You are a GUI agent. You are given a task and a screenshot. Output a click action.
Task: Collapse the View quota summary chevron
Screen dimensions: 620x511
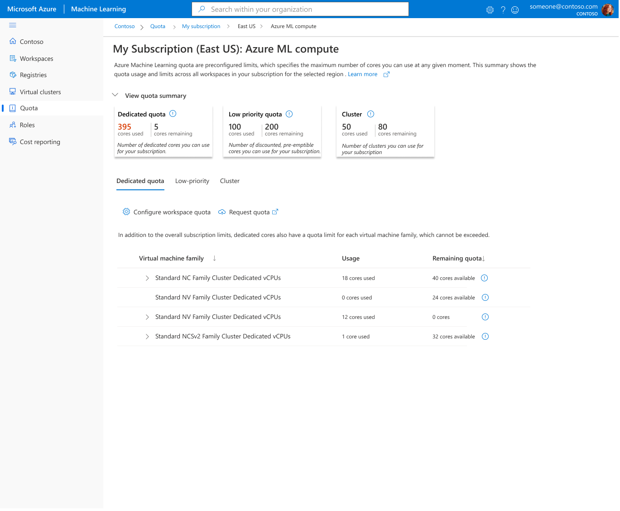pyautogui.click(x=115, y=95)
